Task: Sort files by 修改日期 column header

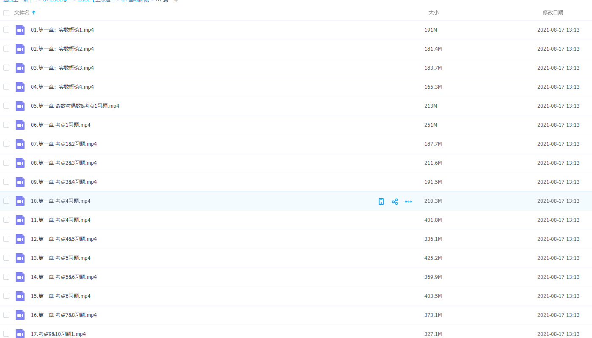Action: click(x=553, y=13)
